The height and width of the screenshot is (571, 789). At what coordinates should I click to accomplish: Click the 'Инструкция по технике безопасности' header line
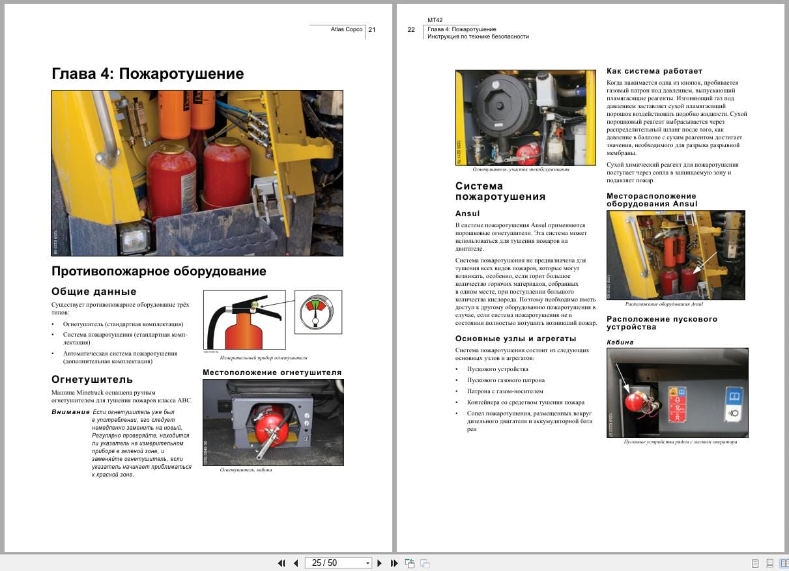478,36
